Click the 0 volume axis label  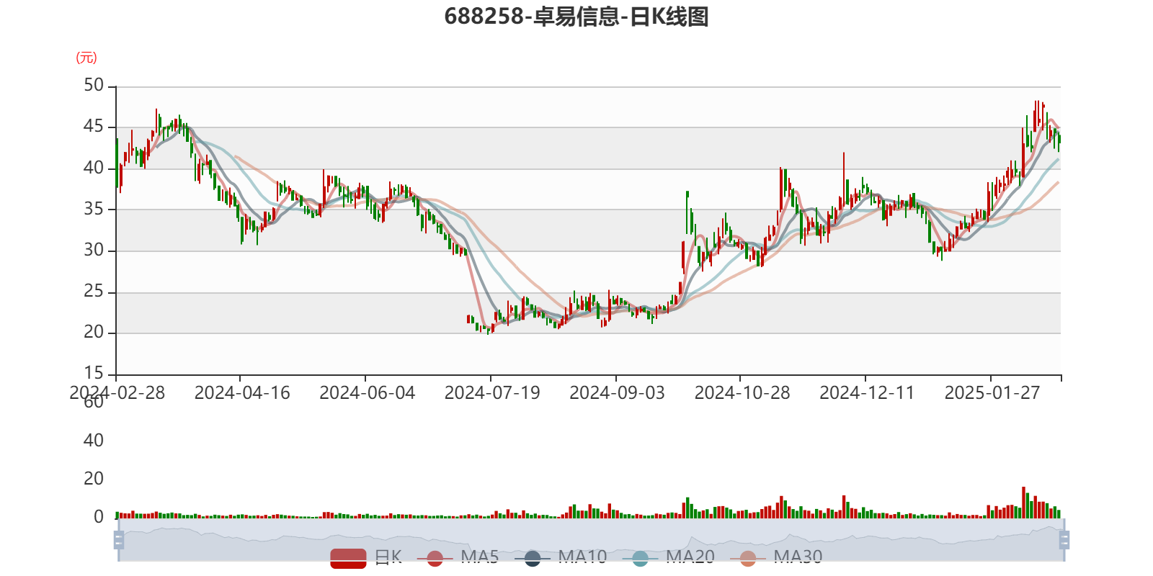[99, 517]
